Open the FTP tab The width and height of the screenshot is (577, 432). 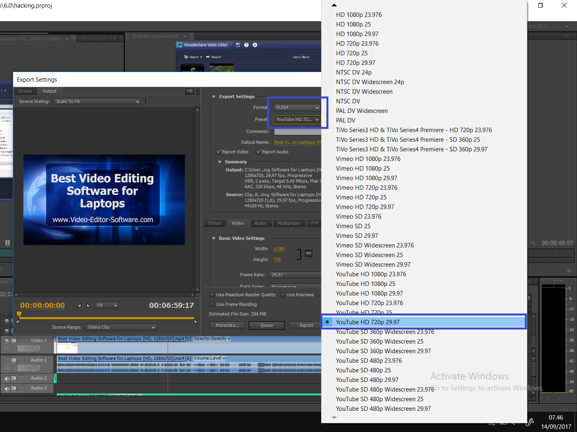coord(315,223)
